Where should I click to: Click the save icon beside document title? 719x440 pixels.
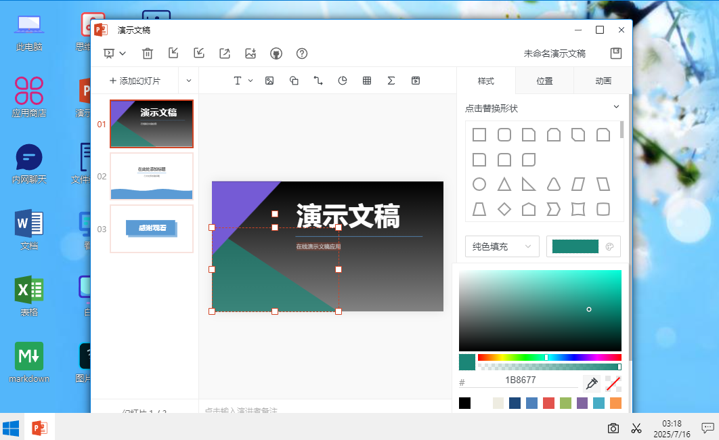pos(616,53)
